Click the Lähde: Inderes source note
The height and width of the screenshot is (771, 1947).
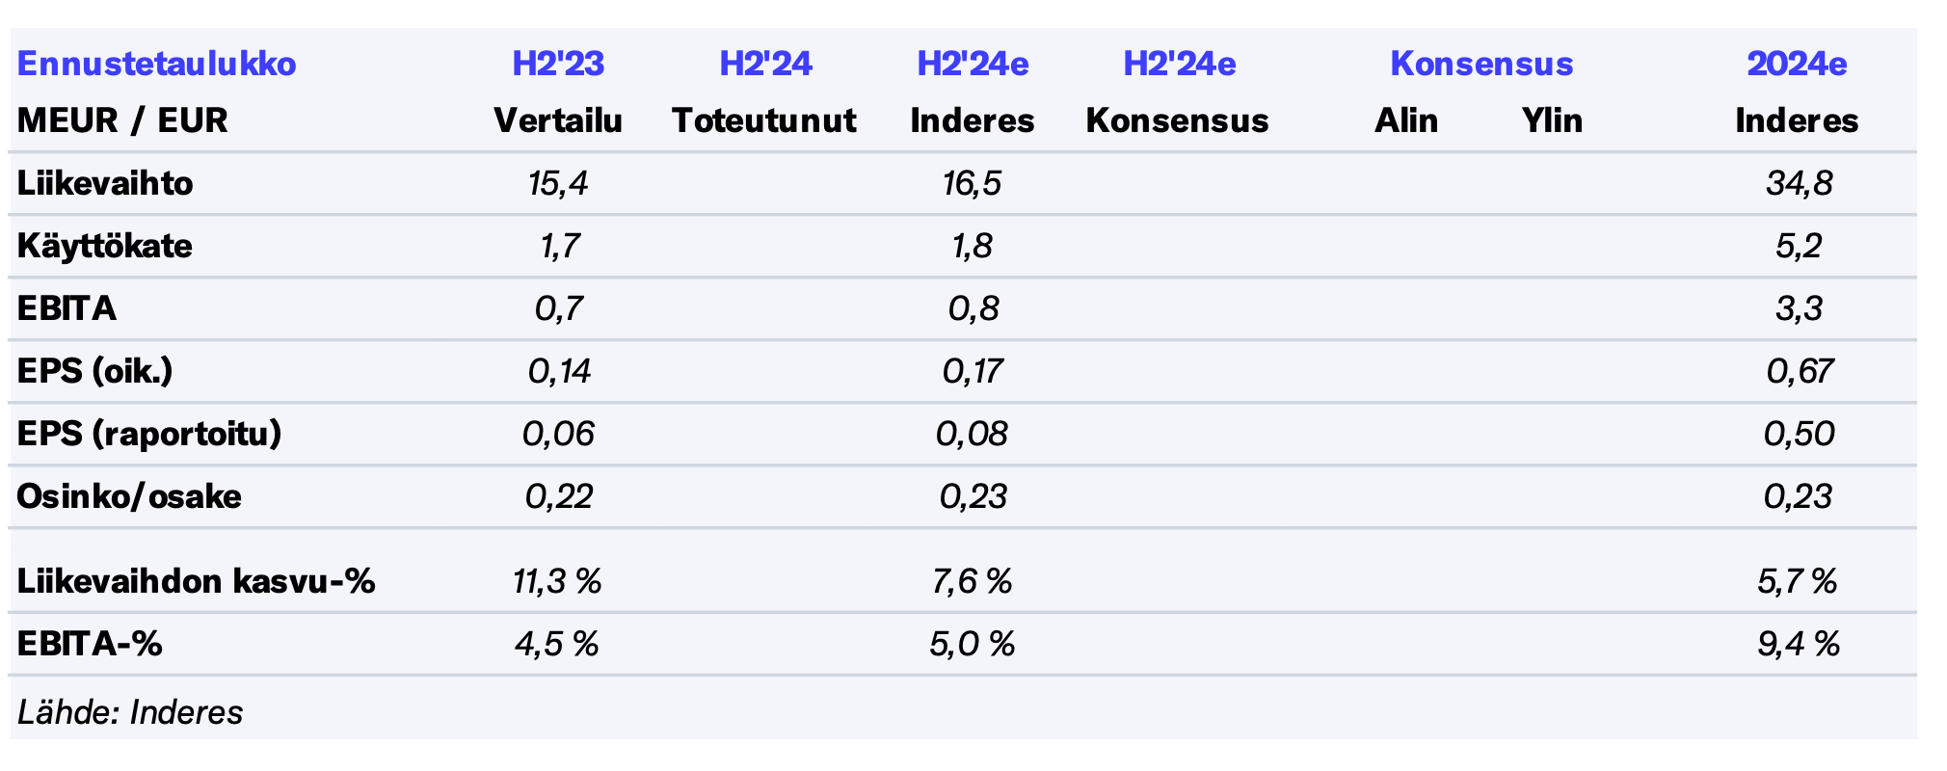click(x=130, y=712)
